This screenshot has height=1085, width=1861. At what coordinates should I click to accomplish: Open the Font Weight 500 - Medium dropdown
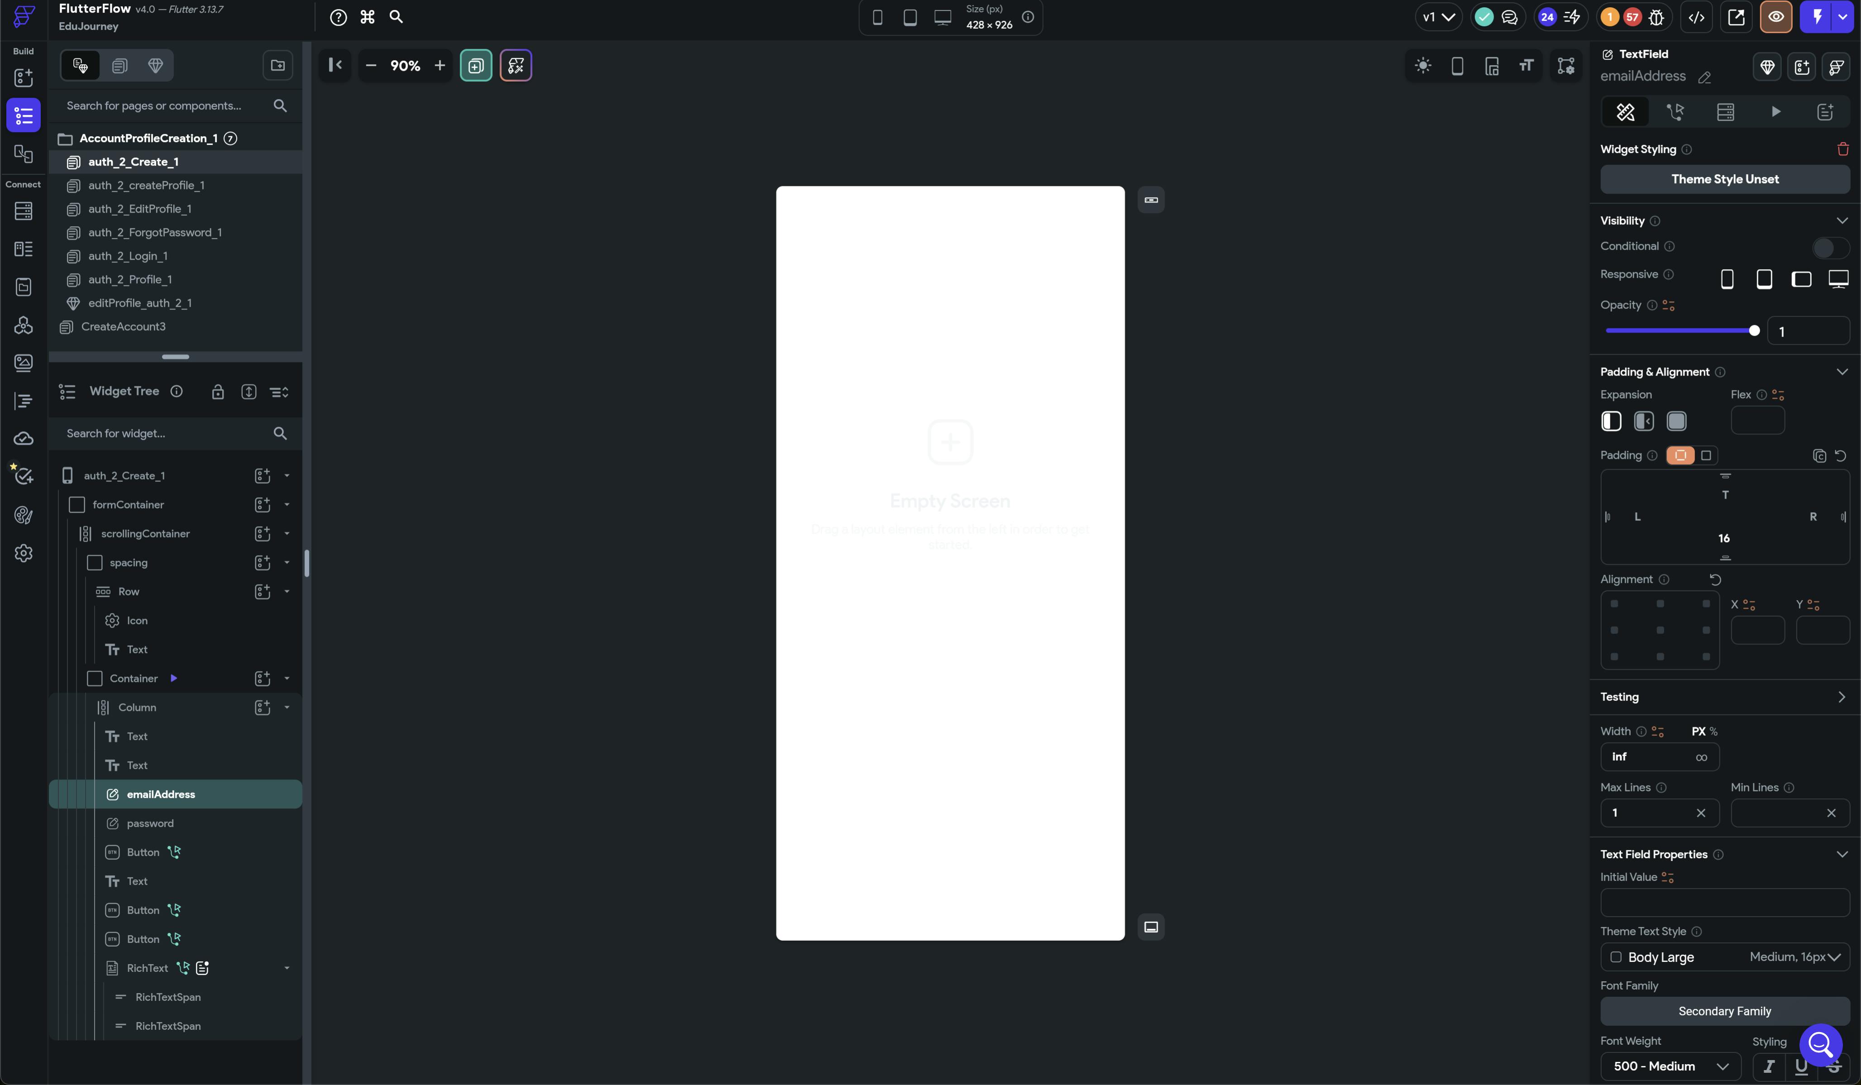[x=1670, y=1066]
